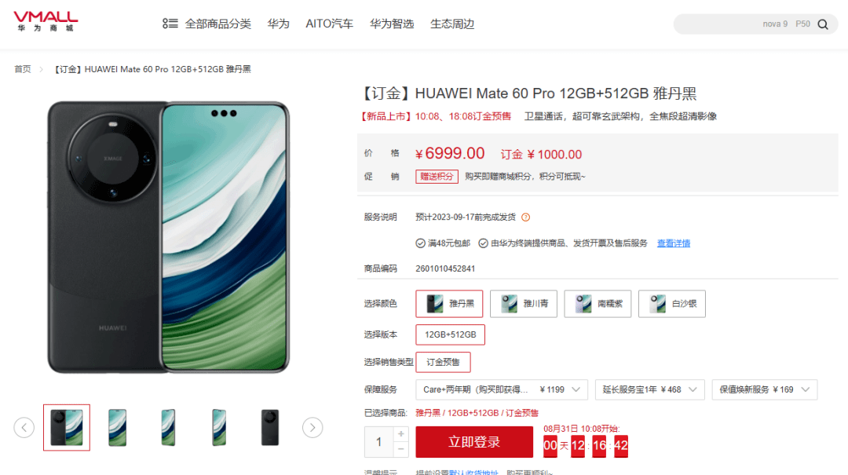Select the 白沙银 color option
The width and height of the screenshot is (848, 475).
671,304
